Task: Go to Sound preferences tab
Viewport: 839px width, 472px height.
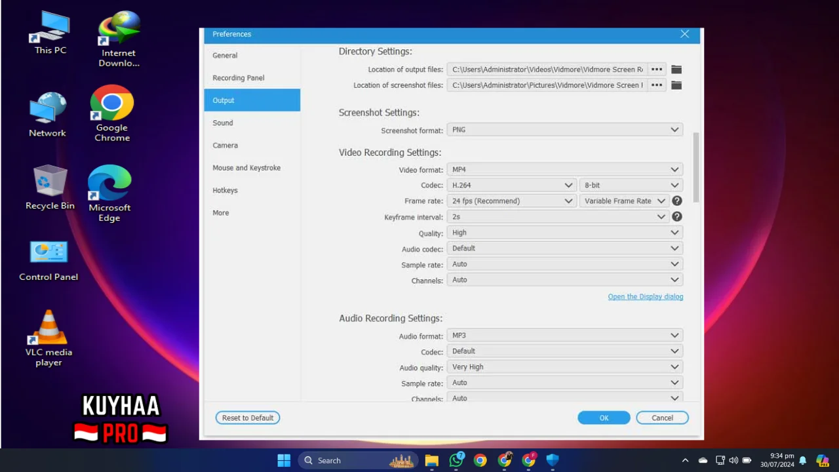Action: point(252,123)
